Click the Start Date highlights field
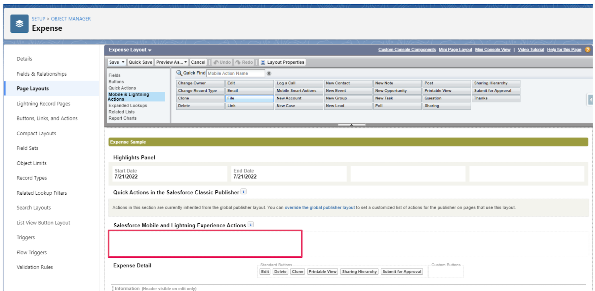595x291 pixels. (170, 174)
